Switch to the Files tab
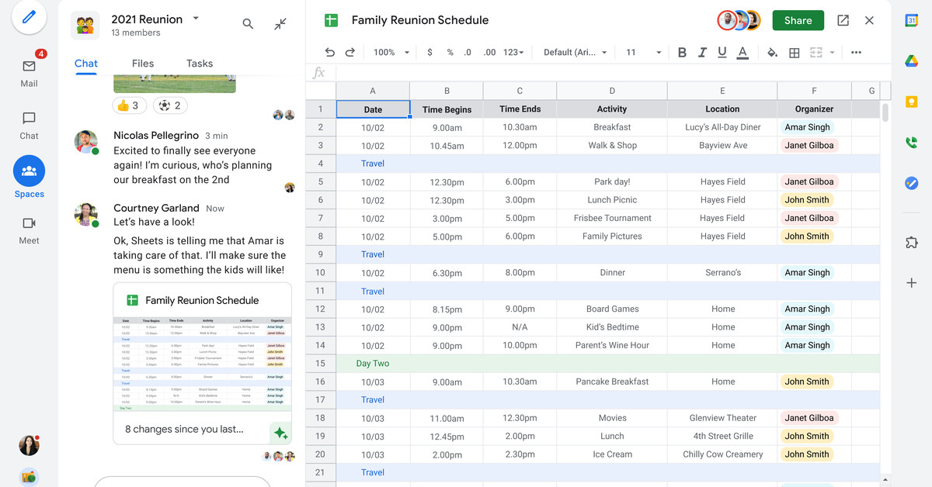Viewport: 932px width, 487px height. click(143, 64)
